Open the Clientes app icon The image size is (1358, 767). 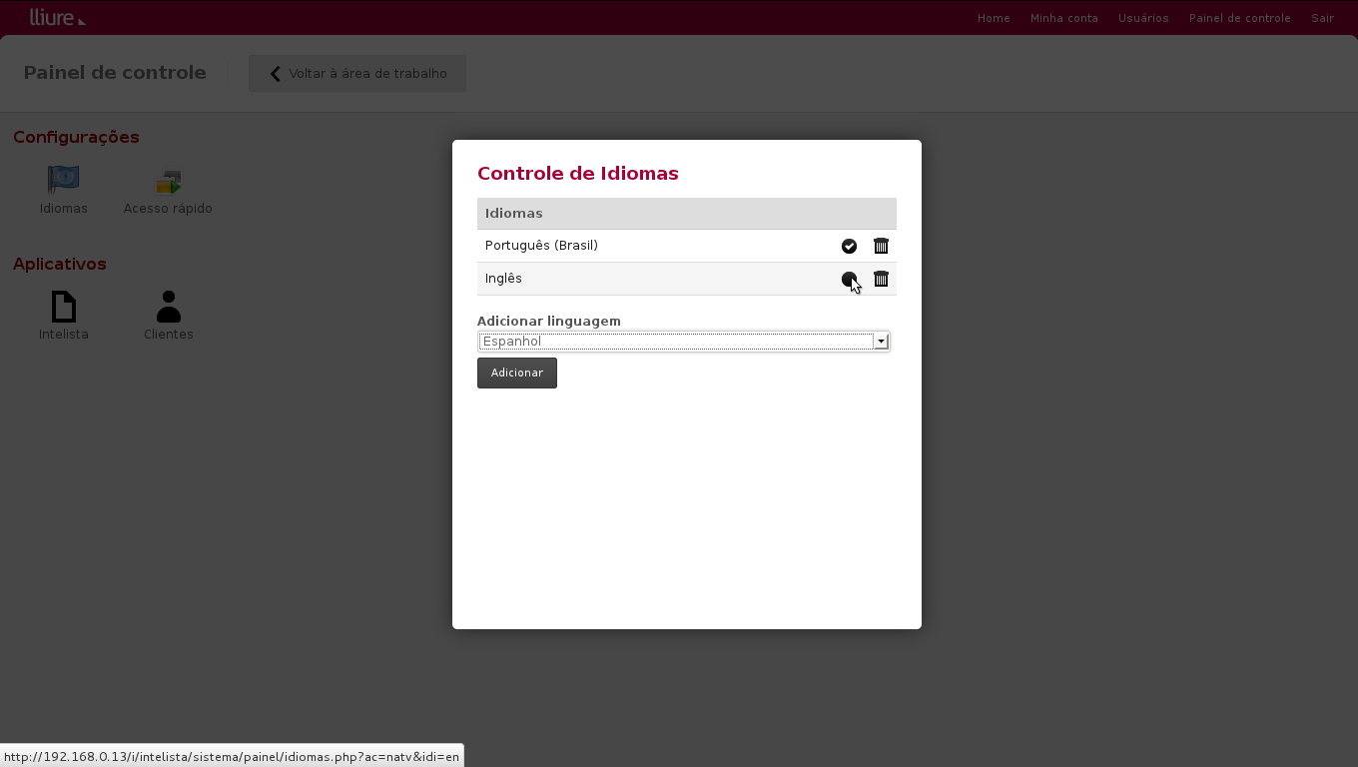(x=168, y=306)
